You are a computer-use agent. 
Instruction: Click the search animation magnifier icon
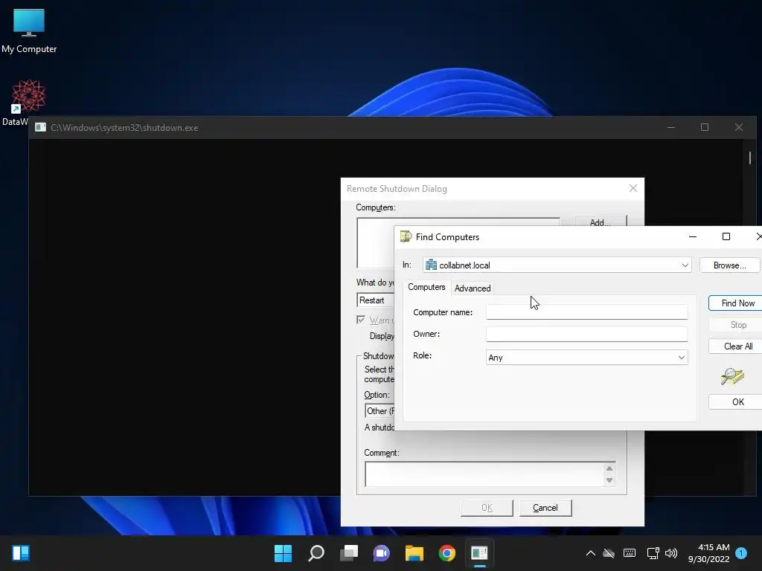click(732, 375)
